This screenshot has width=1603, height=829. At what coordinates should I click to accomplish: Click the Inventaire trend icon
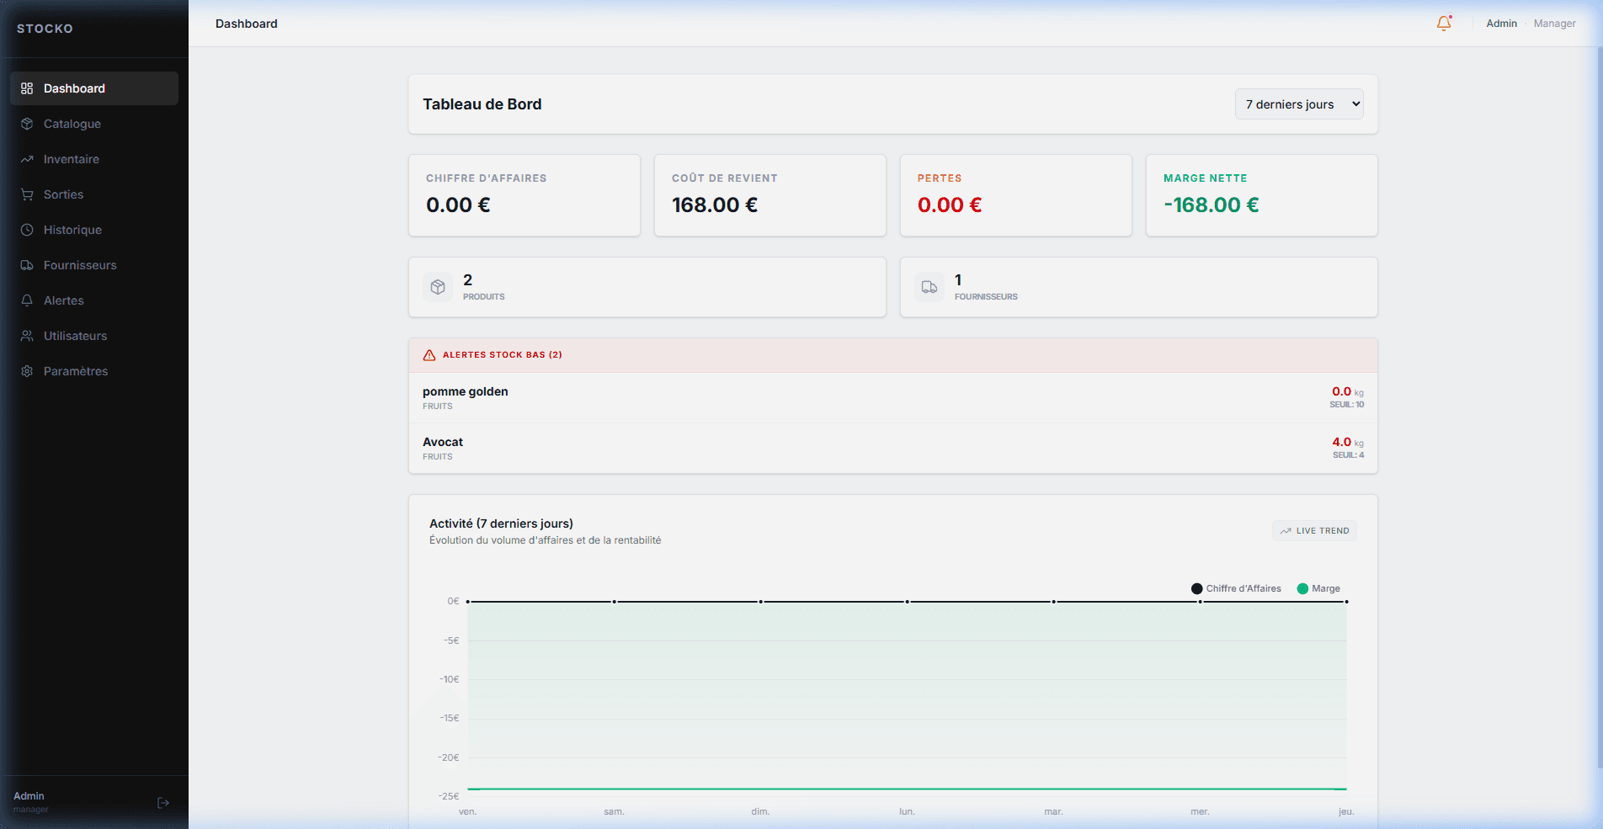point(27,159)
